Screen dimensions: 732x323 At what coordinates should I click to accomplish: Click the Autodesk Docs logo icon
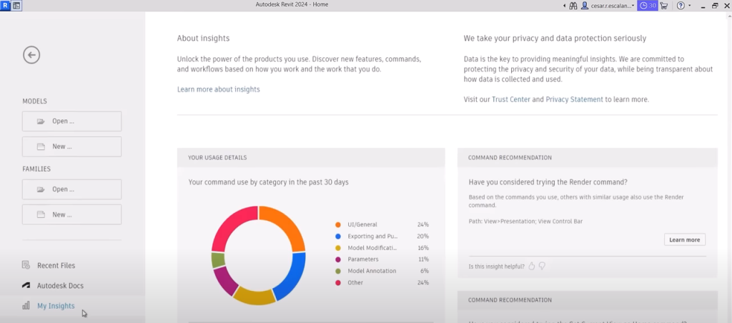pyautogui.click(x=26, y=285)
